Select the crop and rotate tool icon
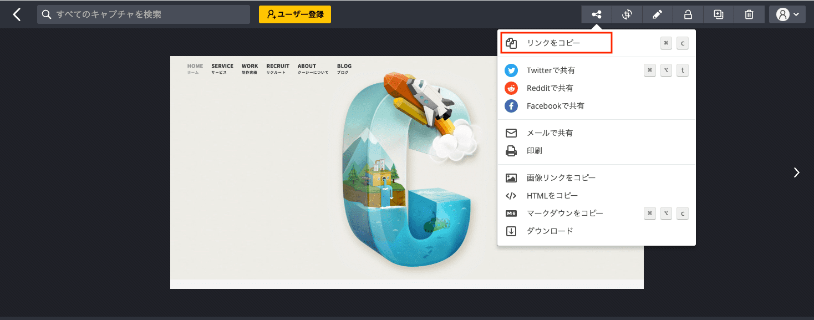814x320 pixels. click(627, 14)
